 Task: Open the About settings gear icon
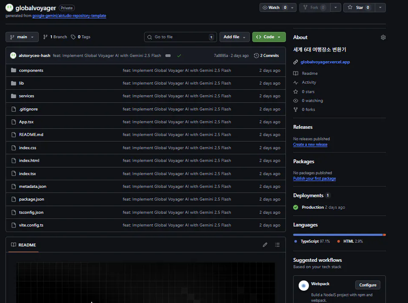coord(383,37)
